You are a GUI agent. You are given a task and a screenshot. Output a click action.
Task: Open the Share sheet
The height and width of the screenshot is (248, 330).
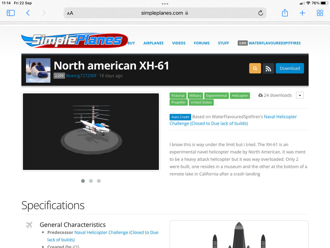tap(285, 13)
